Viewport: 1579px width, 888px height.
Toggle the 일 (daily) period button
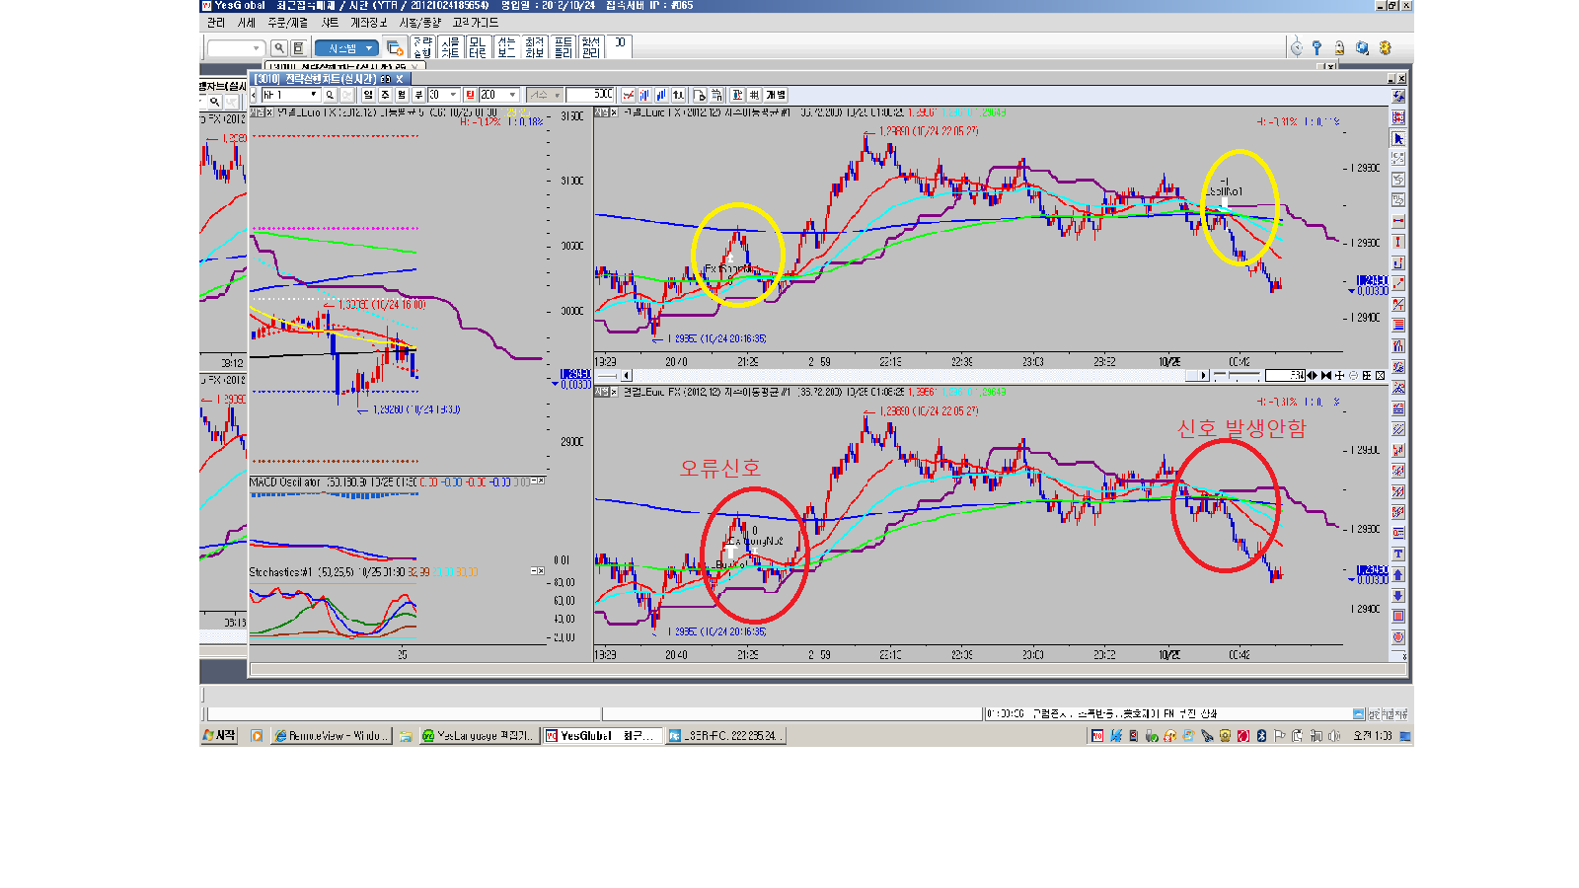[x=368, y=95]
